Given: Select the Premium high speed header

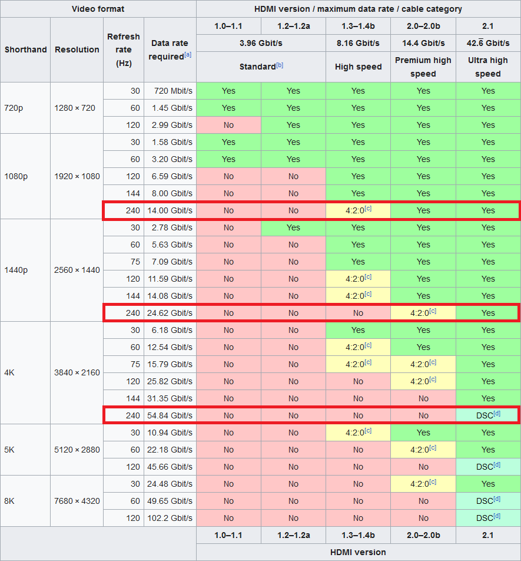Looking at the screenshot, I should tap(423, 67).
